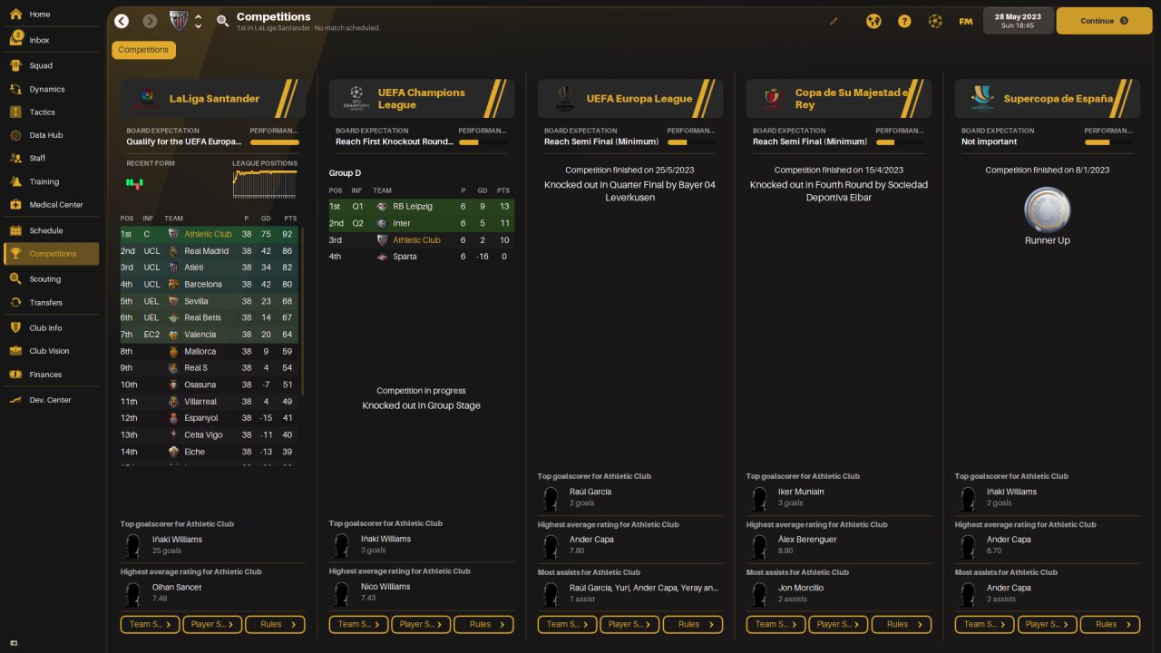Open Player S... button under Europa League
The image size is (1161, 653).
(x=629, y=624)
